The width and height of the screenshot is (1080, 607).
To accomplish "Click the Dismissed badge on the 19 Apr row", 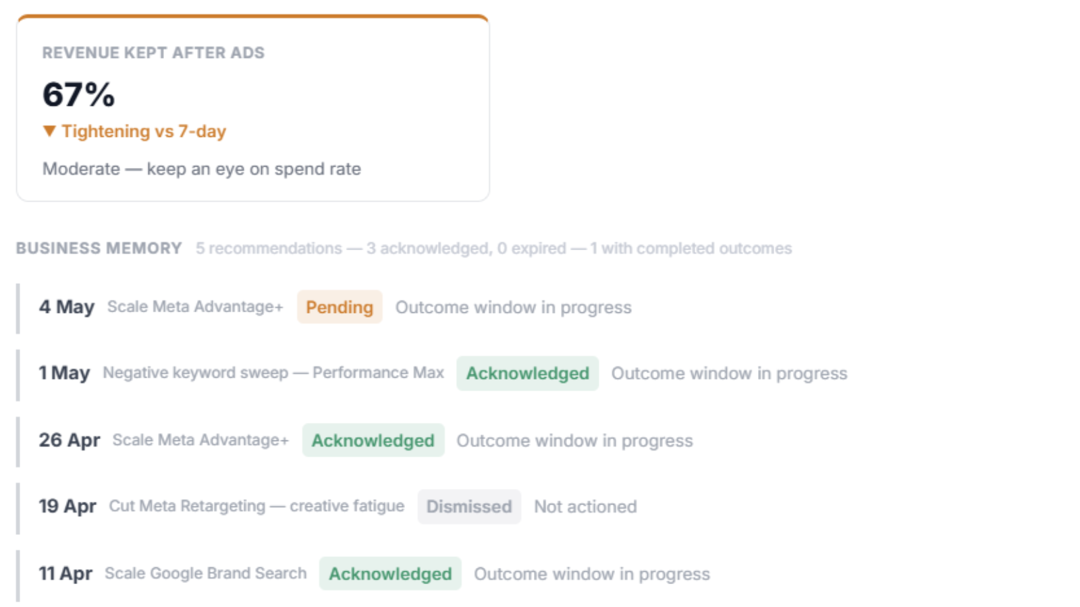I will click(469, 507).
